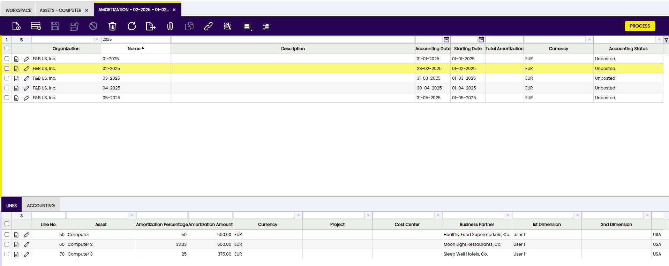Check the Computer 3 line checkbox
669x266 pixels.
point(7,254)
